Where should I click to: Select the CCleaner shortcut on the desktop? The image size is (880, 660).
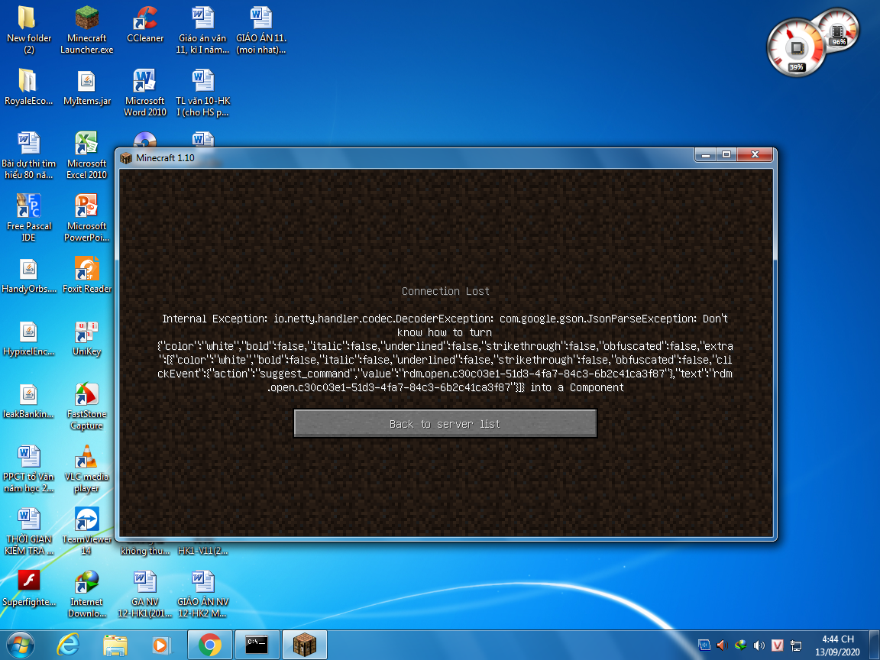pyautogui.click(x=145, y=25)
